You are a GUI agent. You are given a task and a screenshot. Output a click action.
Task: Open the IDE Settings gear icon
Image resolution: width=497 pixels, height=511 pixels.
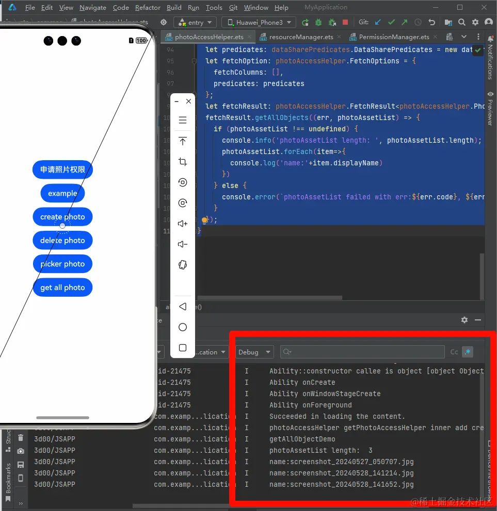click(x=475, y=22)
